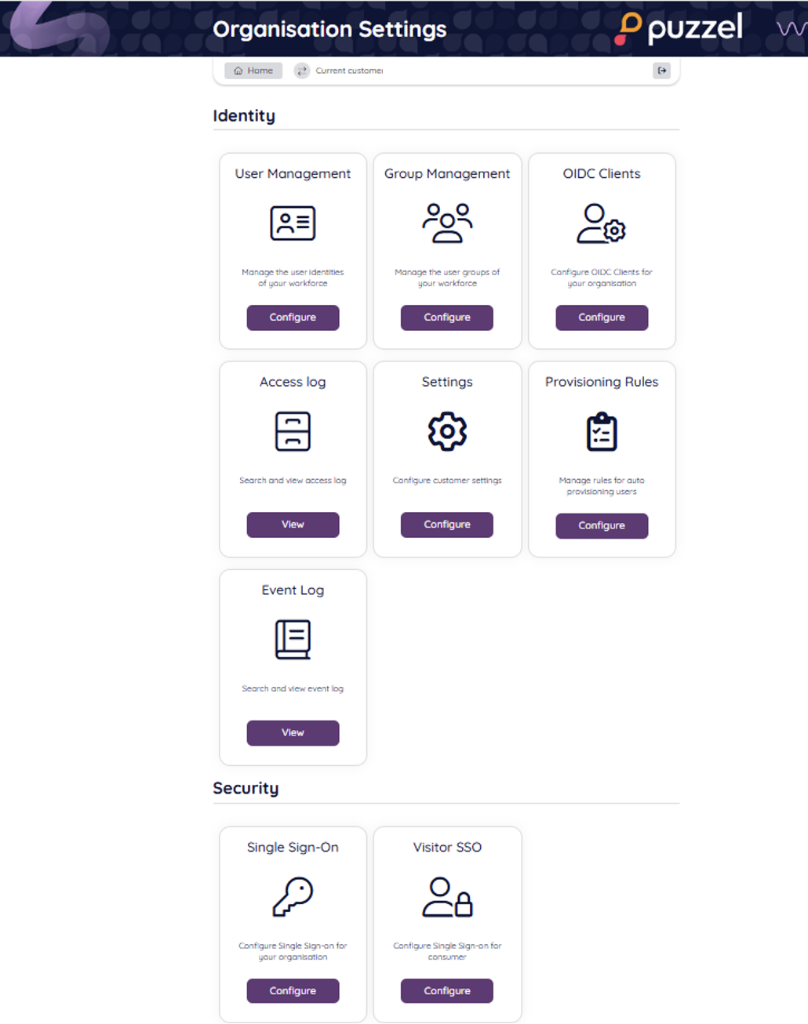Click the Event Log book icon

293,639
